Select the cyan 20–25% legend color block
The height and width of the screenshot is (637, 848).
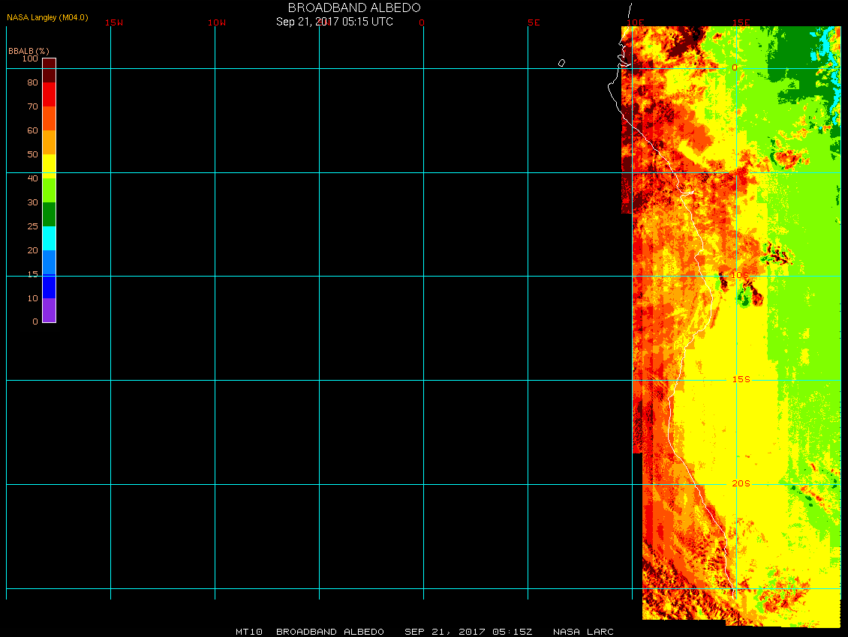tap(49, 238)
